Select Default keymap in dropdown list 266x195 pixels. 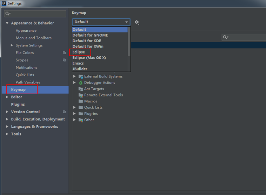pyautogui.click(x=100, y=30)
